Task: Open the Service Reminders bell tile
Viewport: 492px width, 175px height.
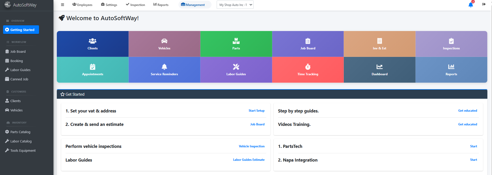Action: pos(164,70)
